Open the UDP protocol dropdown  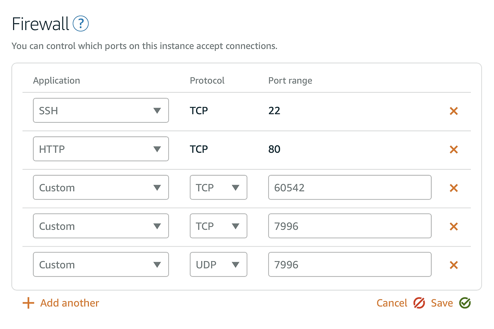(x=218, y=265)
